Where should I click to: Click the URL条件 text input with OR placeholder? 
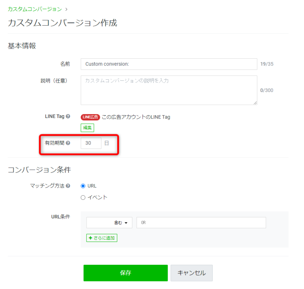[201, 223]
